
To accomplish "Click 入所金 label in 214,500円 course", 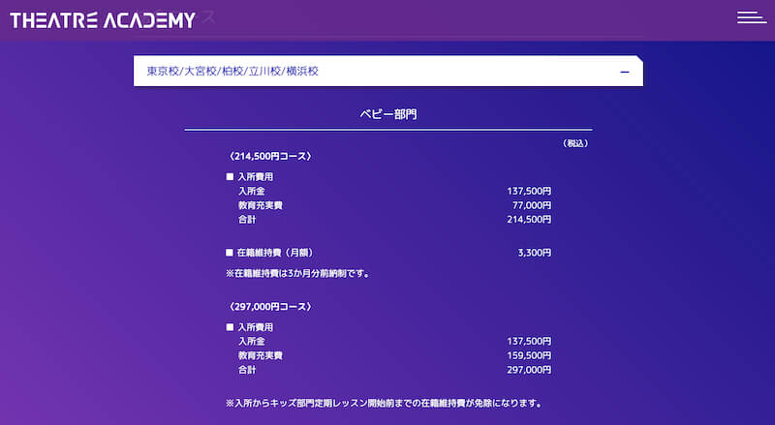I will click(251, 191).
